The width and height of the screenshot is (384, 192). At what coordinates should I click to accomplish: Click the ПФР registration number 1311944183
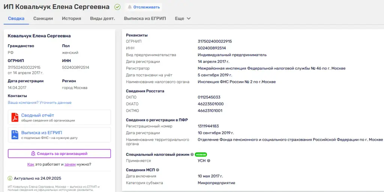[x=208, y=126]
